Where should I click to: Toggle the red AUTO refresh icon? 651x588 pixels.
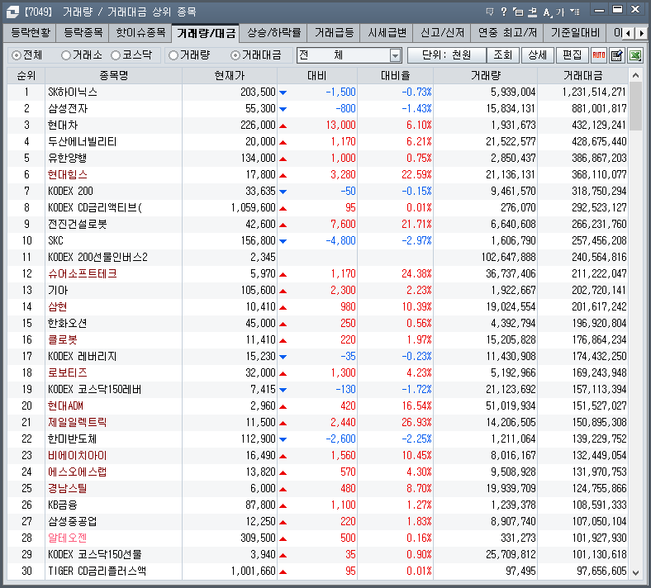599,55
